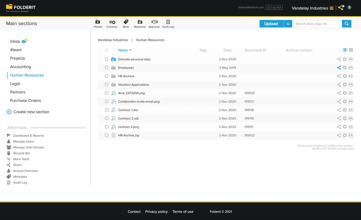The width and height of the screenshot is (361, 220).
Task: Click the Inbox envelope icon
Action: (x=24, y=41)
